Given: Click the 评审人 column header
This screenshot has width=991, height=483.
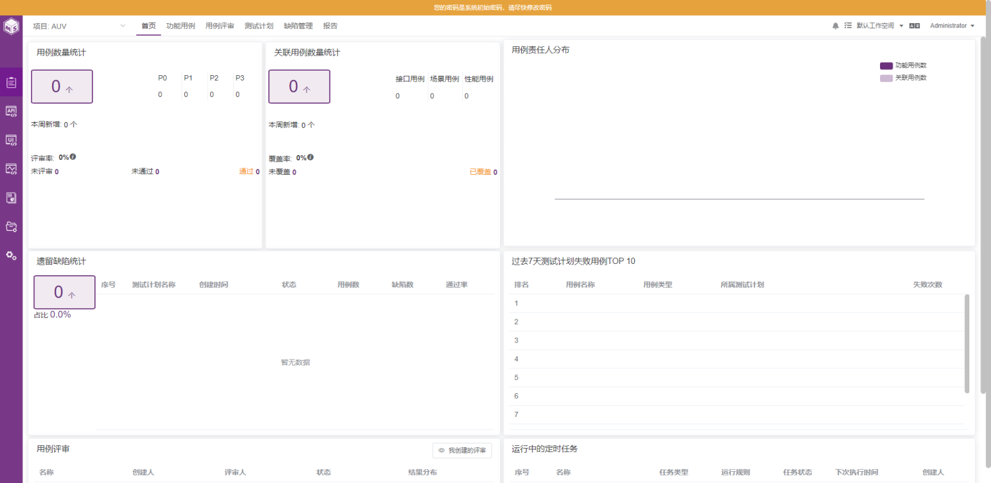Looking at the screenshot, I should click(x=235, y=472).
